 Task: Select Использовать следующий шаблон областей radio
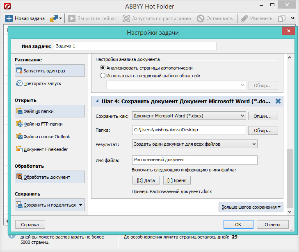tap(103, 76)
